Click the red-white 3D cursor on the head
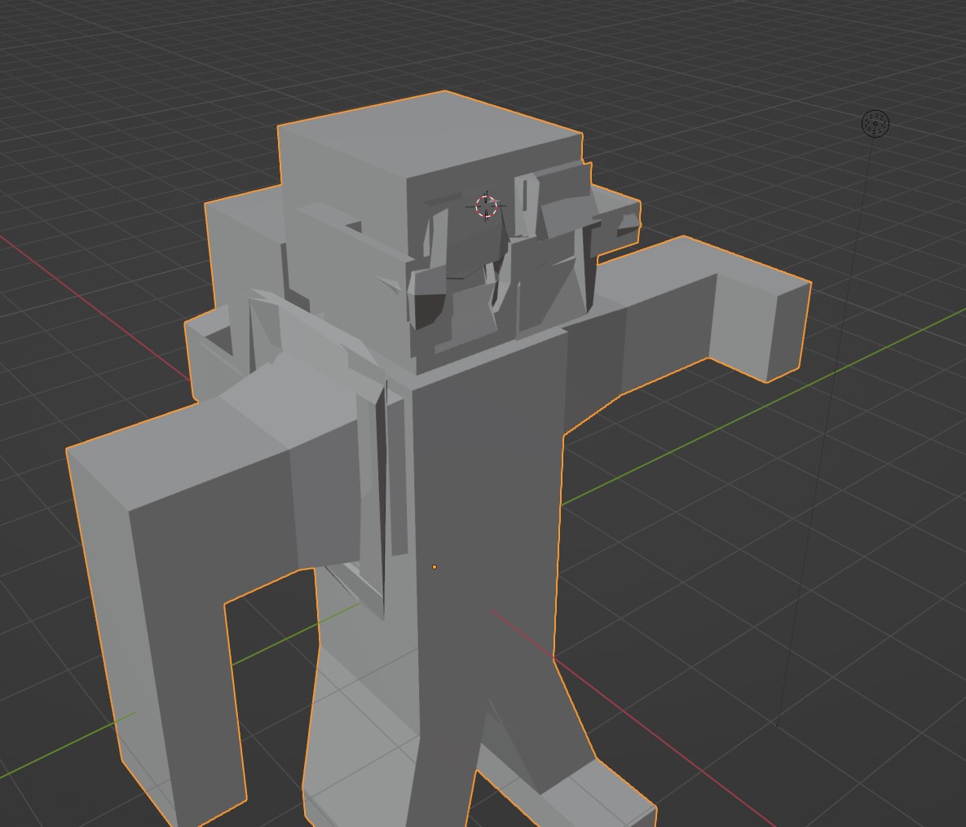 click(x=487, y=206)
